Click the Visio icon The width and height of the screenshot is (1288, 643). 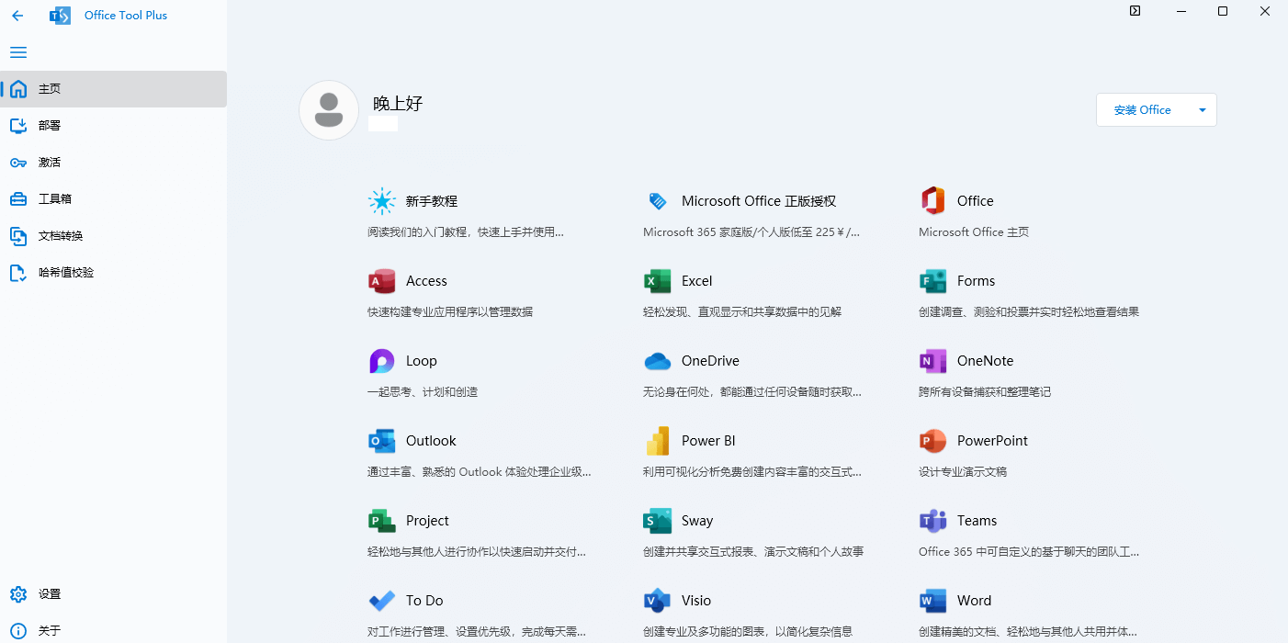coord(657,601)
